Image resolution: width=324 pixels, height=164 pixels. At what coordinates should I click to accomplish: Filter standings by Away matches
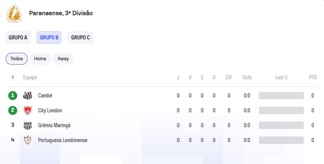click(x=63, y=59)
